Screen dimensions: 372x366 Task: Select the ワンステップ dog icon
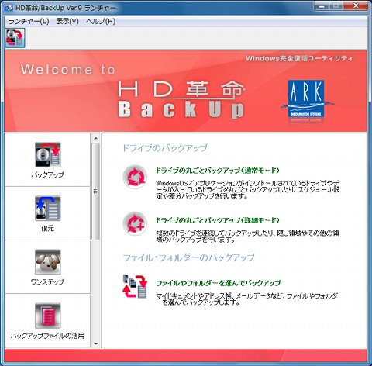[x=48, y=262]
